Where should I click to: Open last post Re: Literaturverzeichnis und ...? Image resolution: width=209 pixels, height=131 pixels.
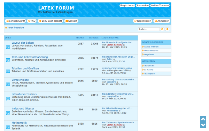[x=118, y=94]
